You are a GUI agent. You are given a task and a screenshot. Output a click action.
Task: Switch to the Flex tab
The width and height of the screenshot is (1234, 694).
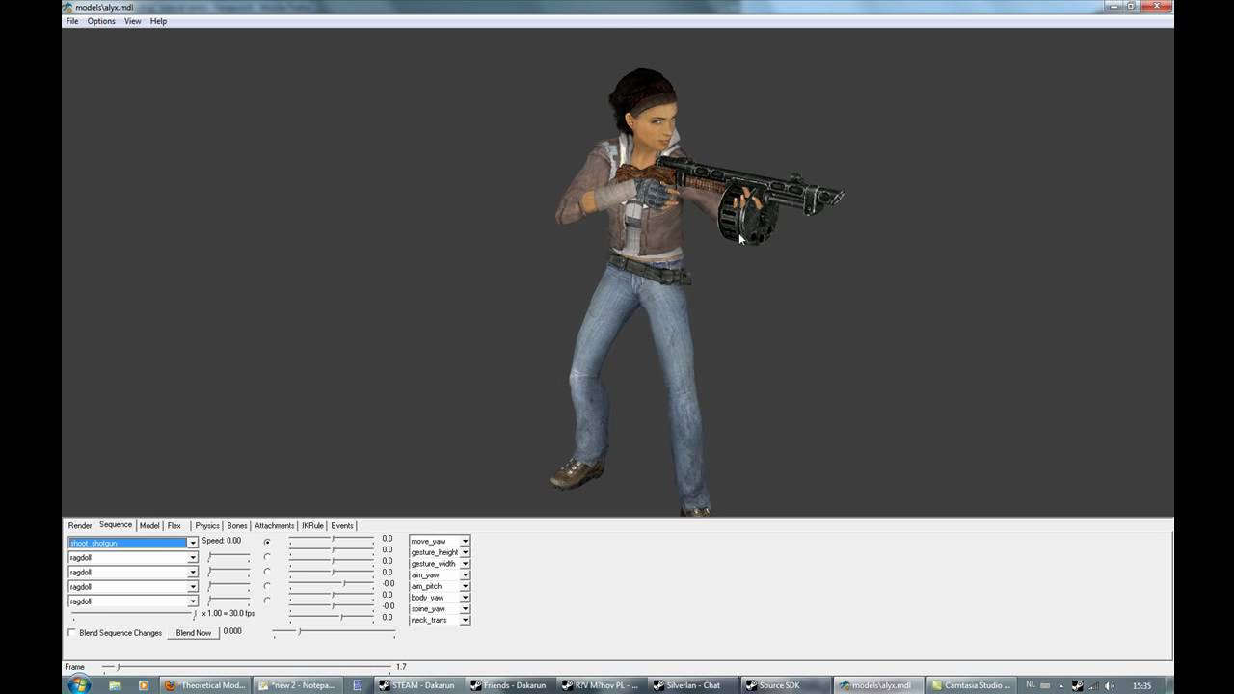click(x=174, y=525)
